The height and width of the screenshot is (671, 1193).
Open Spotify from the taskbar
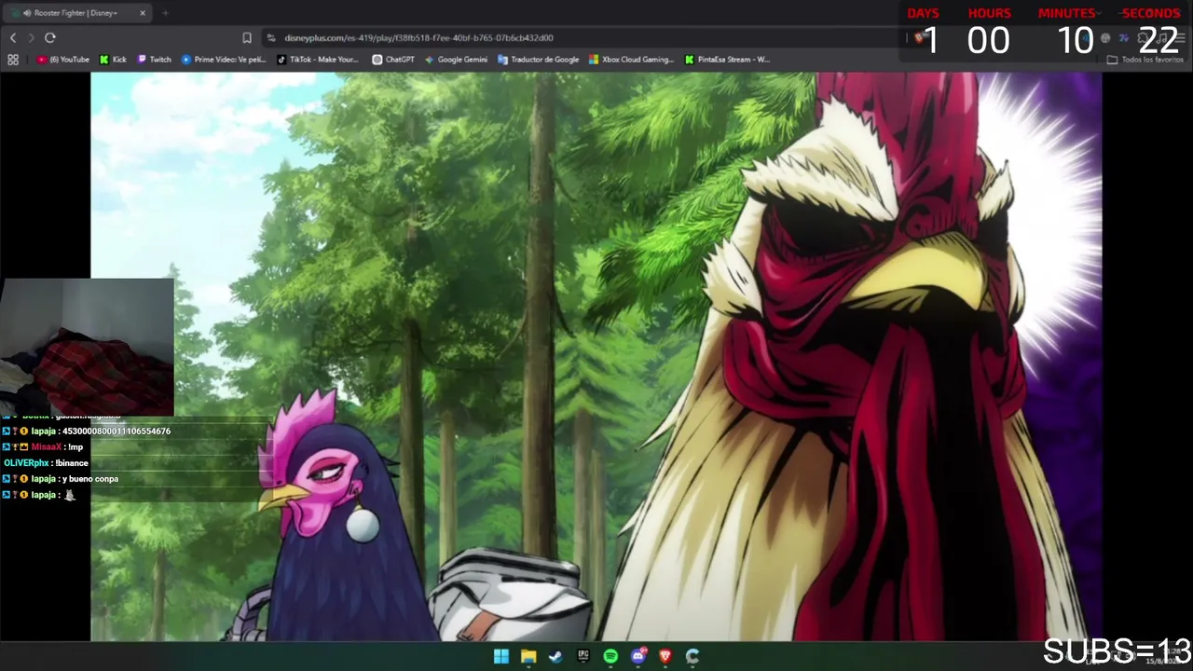[610, 656]
